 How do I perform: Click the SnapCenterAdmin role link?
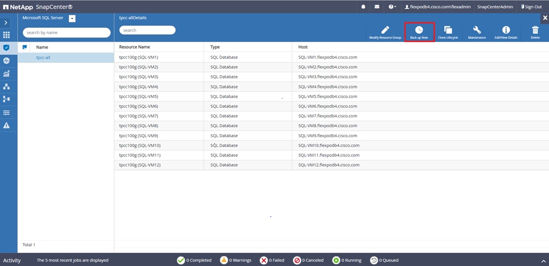(495, 6)
